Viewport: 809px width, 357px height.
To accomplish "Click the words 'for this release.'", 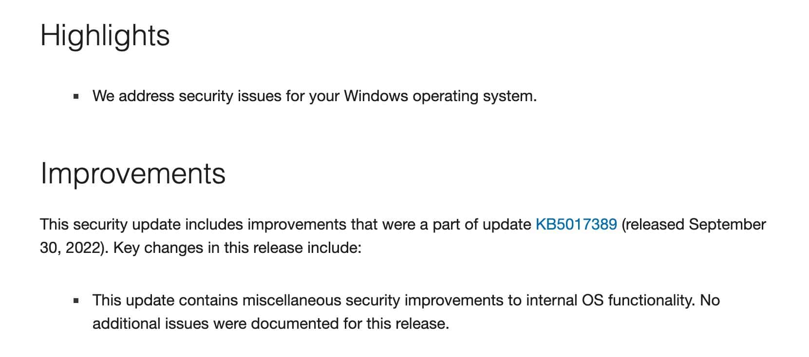I will [396, 323].
